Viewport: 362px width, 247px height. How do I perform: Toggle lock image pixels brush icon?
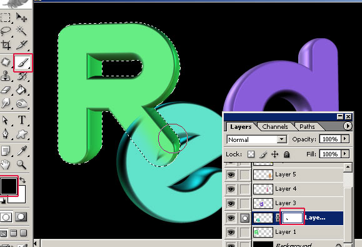click(x=263, y=154)
